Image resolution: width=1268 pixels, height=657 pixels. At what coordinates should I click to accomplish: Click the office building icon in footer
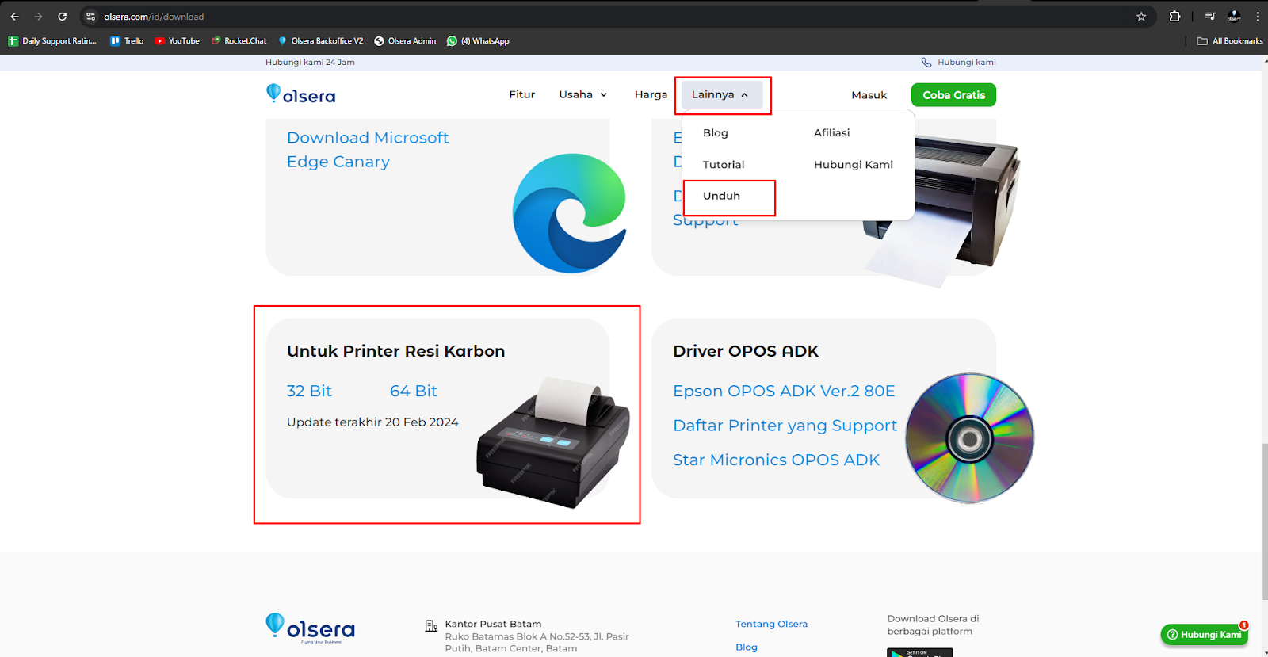[x=431, y=626]
